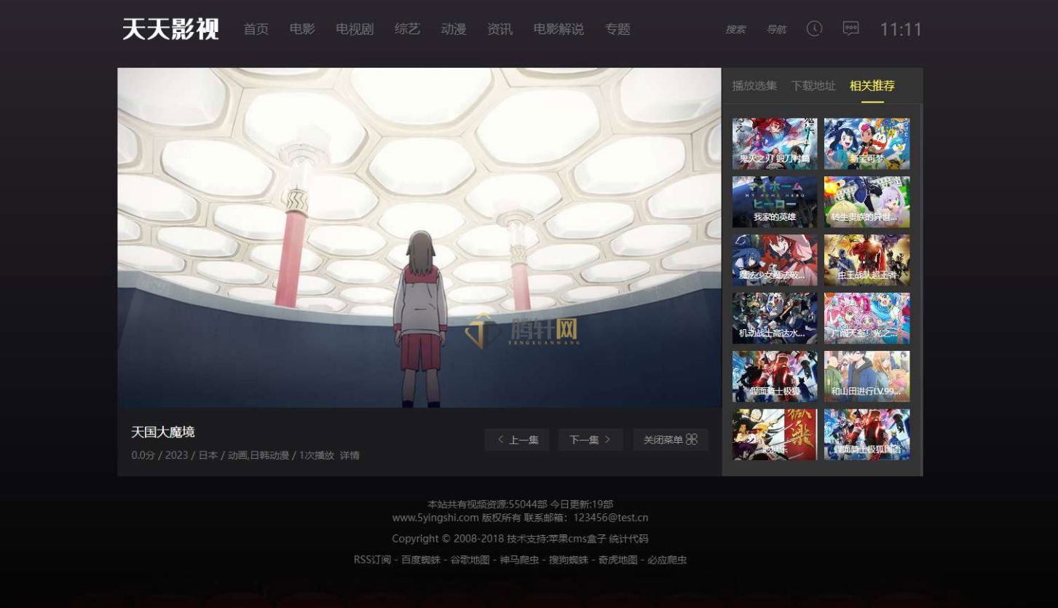
Task: Go to the 资讯 section
Action: coord(500,29)
